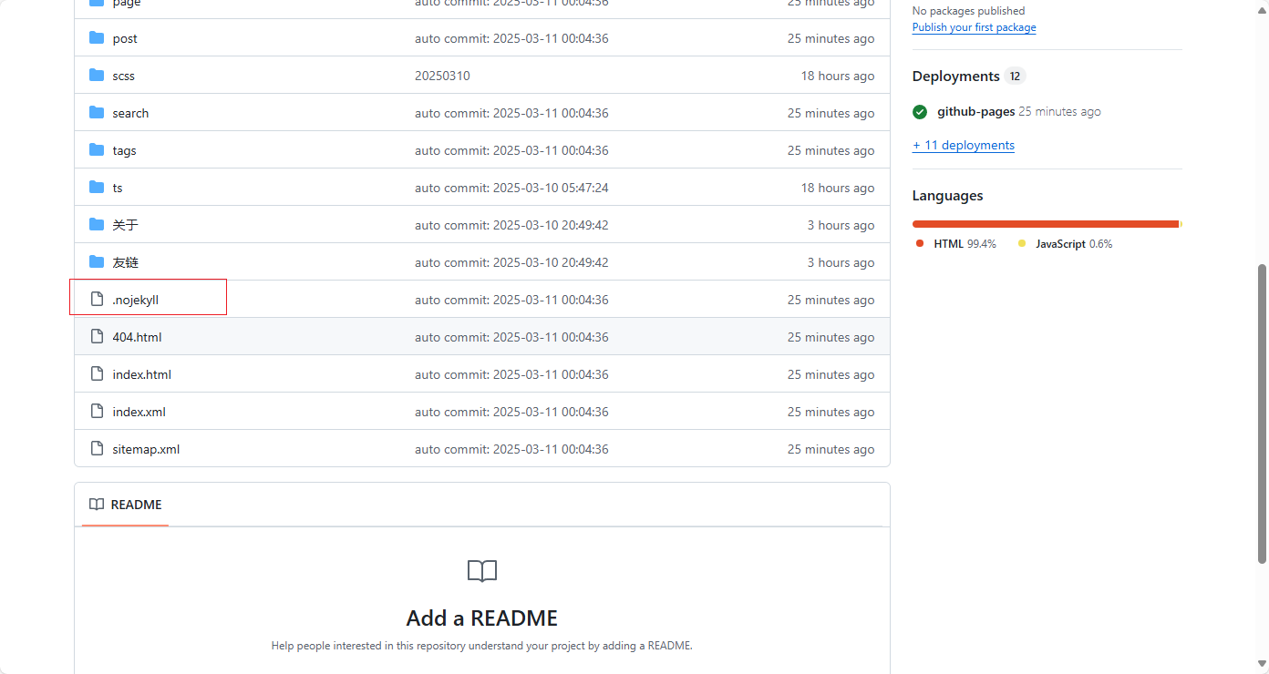Click the file icon beside 404.html
Image resolution: width=1269 pixels, height=674 pixels.
(x=97, y=337)
